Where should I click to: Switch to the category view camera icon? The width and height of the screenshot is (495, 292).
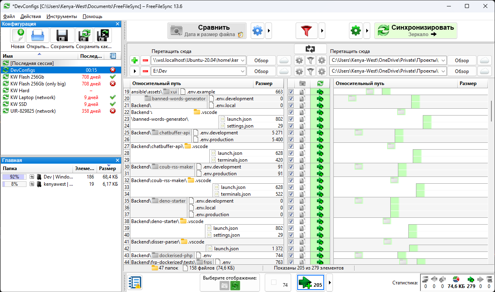[225, 285]
